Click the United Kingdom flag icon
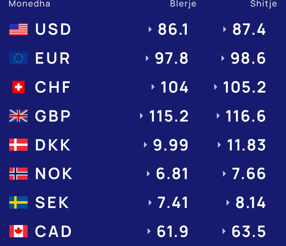This screenshot has width=286, height=246. 18,116
